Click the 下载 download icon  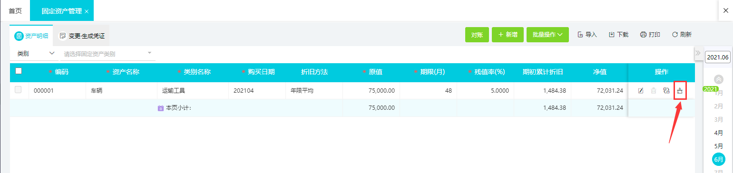pos(612,35)
